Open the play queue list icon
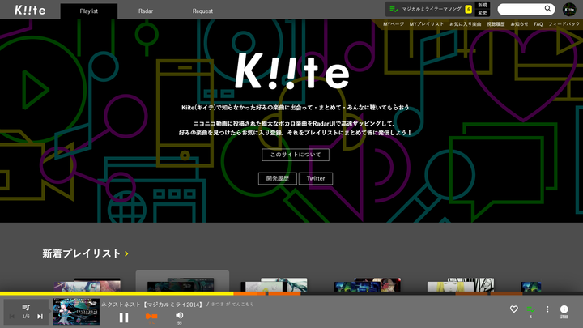Image resolution: width=583 pixels, height=328 pixels. point(26,308)
